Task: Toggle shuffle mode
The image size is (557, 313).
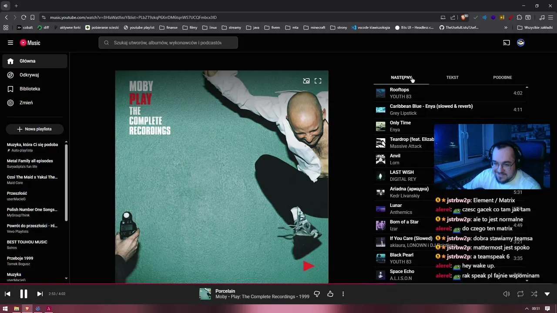Action: (x=534, y=294)
